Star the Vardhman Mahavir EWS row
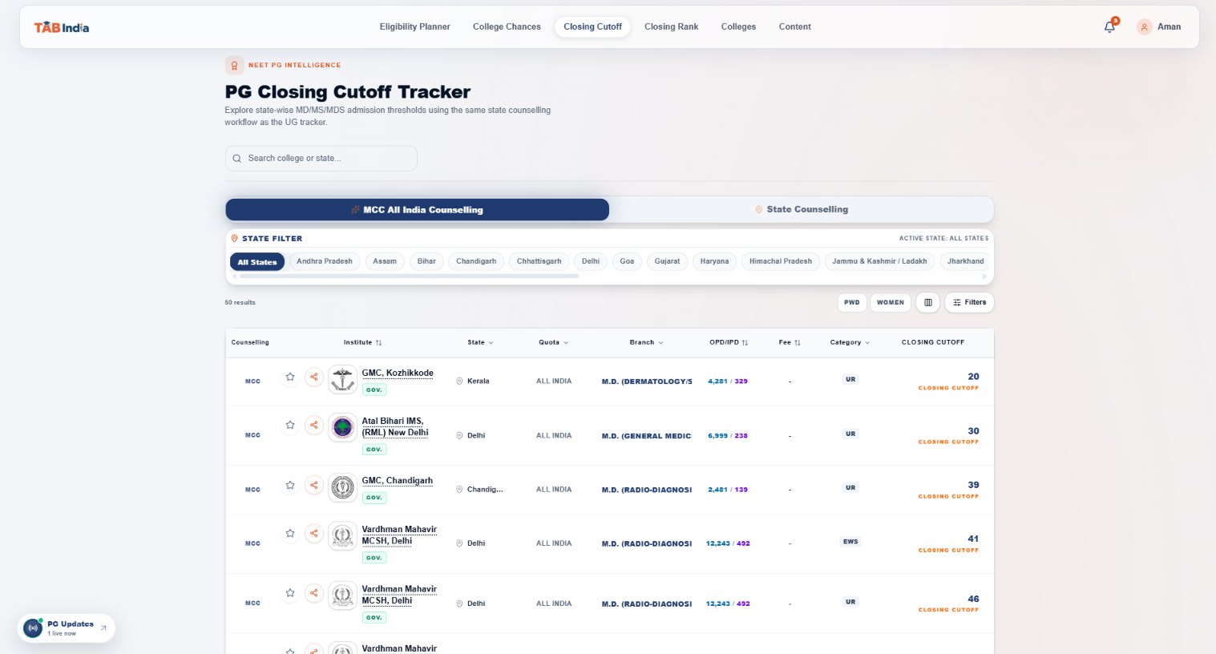Image resolution: width=1216 pixels, height=654 pixels. coord(290,533)
